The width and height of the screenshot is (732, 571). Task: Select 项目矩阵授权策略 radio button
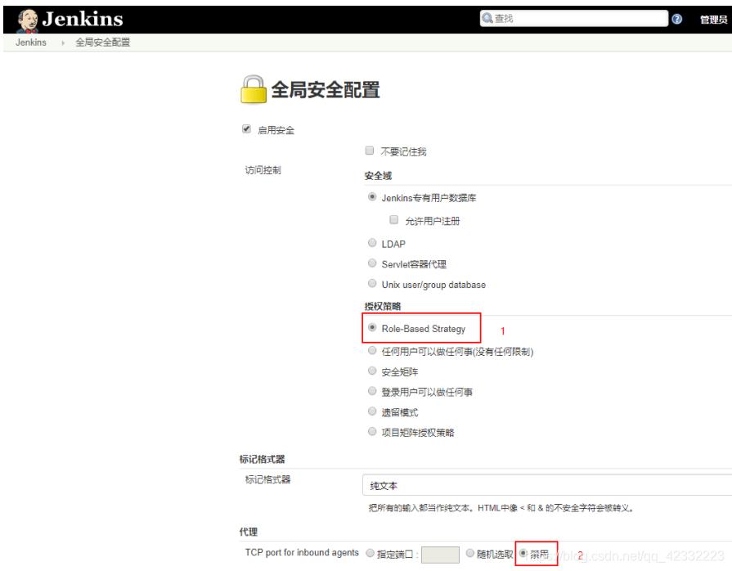(x=372, y=431)
